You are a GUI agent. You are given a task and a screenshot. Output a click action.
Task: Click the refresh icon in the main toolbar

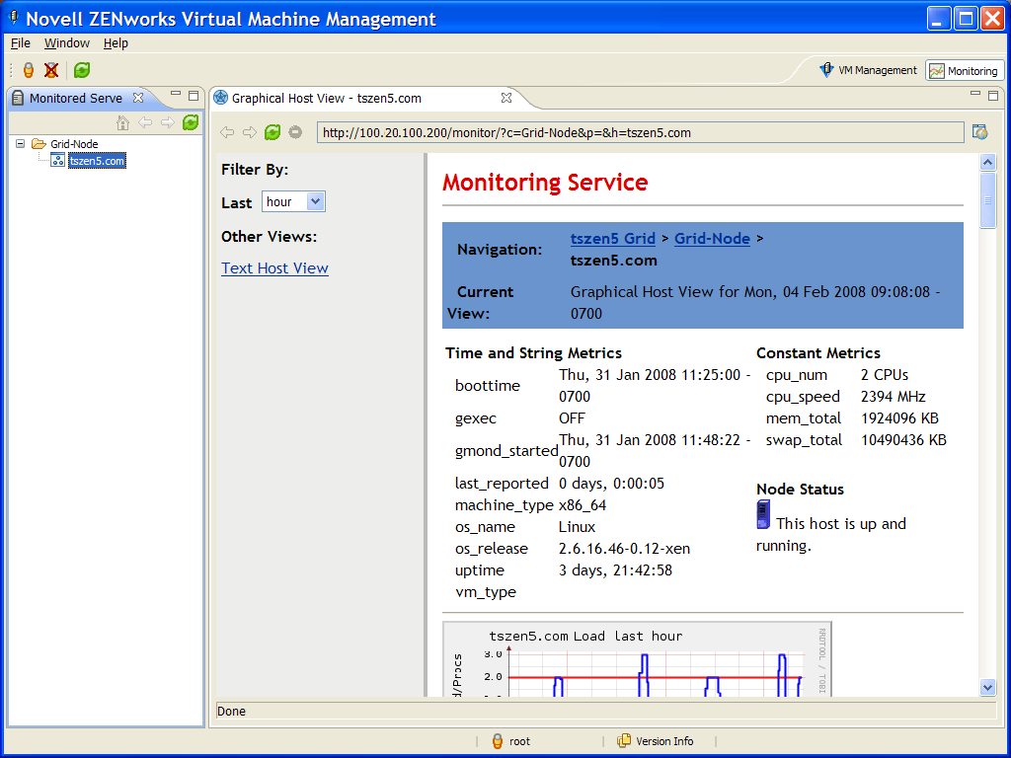tap(81, 70)
